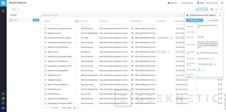This screenshot has height=112, width=226.
Task: Click file name Research-Summary880.docx
Action: pyautogui.click(x=58, y=71)
